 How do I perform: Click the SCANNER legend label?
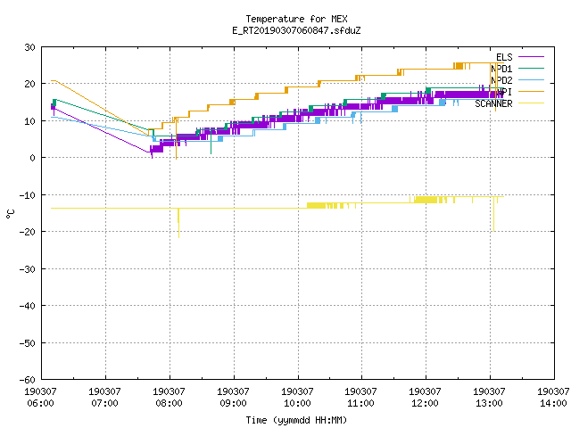click(x=493, y=103)
